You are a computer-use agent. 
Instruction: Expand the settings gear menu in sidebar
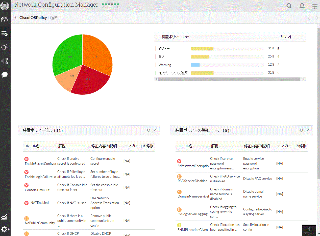5,229
